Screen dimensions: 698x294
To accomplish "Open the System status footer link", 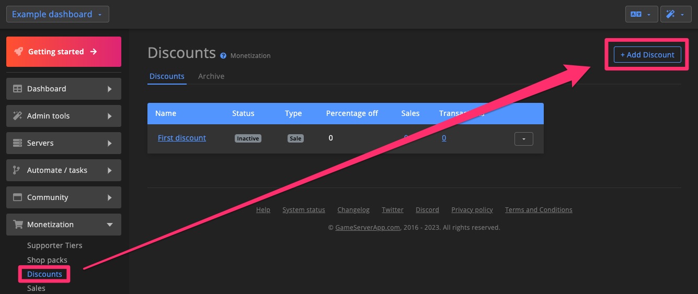I will (x=304, y=210).
